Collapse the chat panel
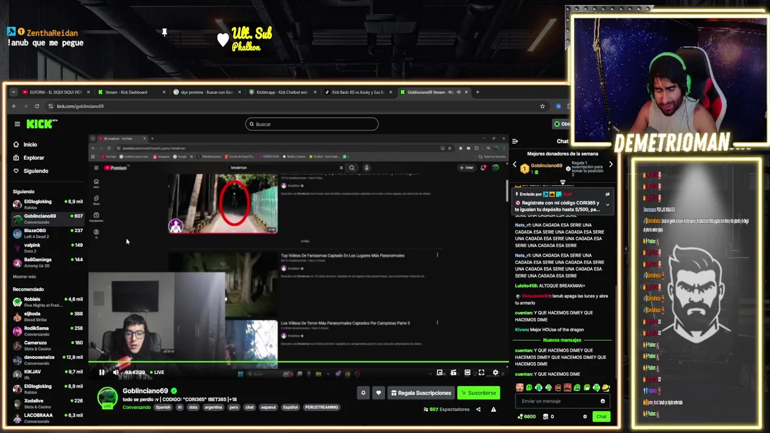The width and height of the screenshot is (770, 433). point(515,141)
